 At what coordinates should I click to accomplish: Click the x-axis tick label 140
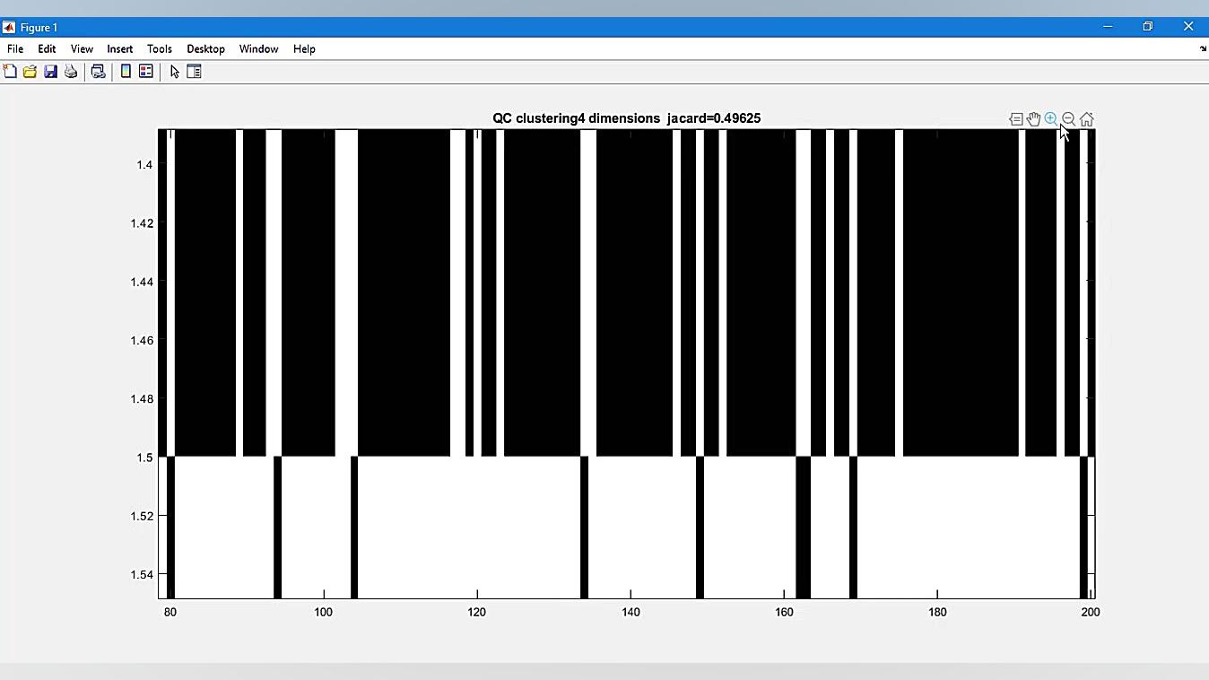point(631,612)
